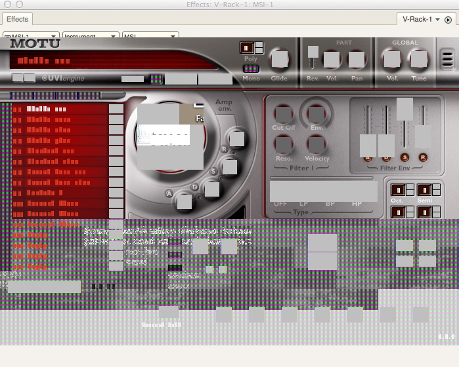Click the Part Vol. knob
The height and width of the screenshot is (367, 459).
click(332, 60)
